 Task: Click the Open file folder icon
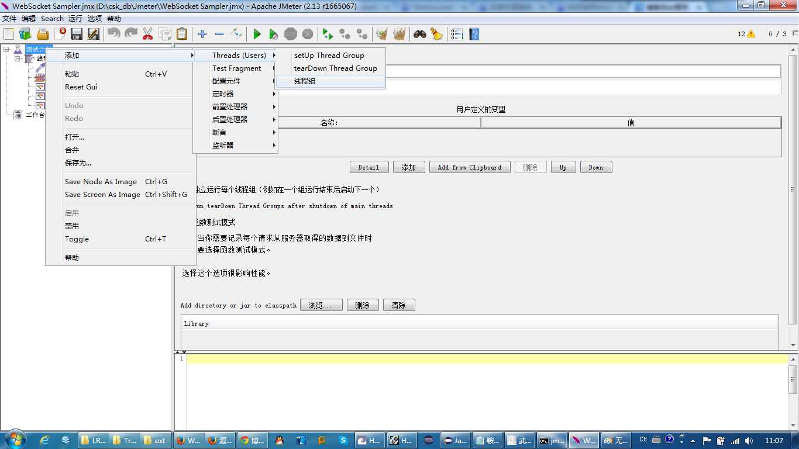coord(43,34)
